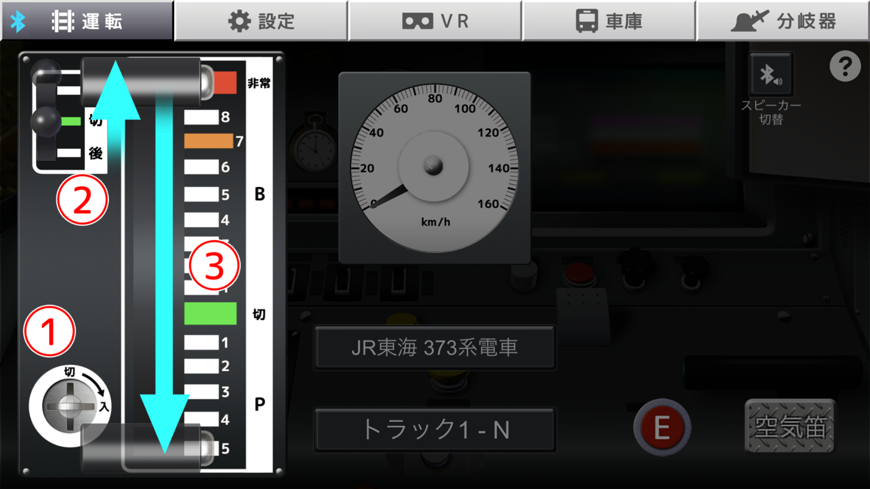Choose the トラック1 - N track button
The height and width of the screenshot is (489, 870).
(435, 430)
